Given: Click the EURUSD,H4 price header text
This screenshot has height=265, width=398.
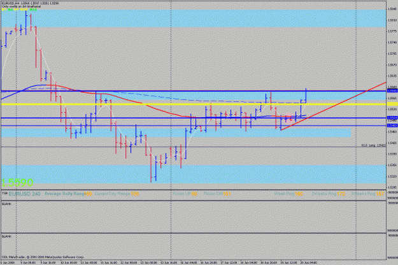Looking at the screenshot, I should 30,3.
